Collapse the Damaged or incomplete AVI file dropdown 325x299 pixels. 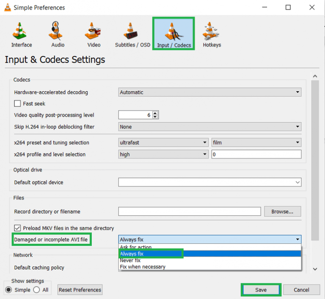(x=210, y=239)
